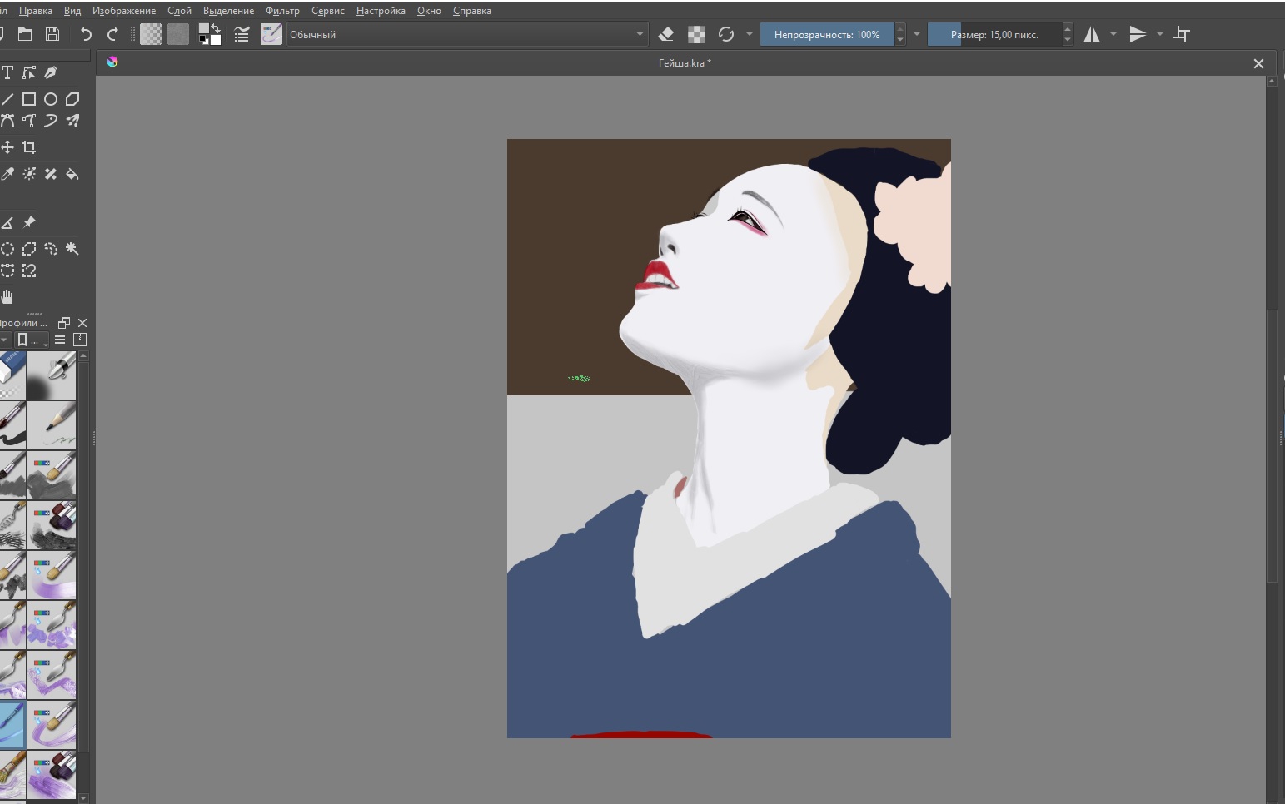Click the Непрозрачность opacity slider
Screen dimensions: 1285x804
[x=826, y=34]
